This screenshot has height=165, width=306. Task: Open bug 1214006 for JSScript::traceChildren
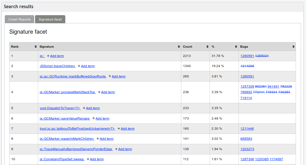tap(247, 66)
